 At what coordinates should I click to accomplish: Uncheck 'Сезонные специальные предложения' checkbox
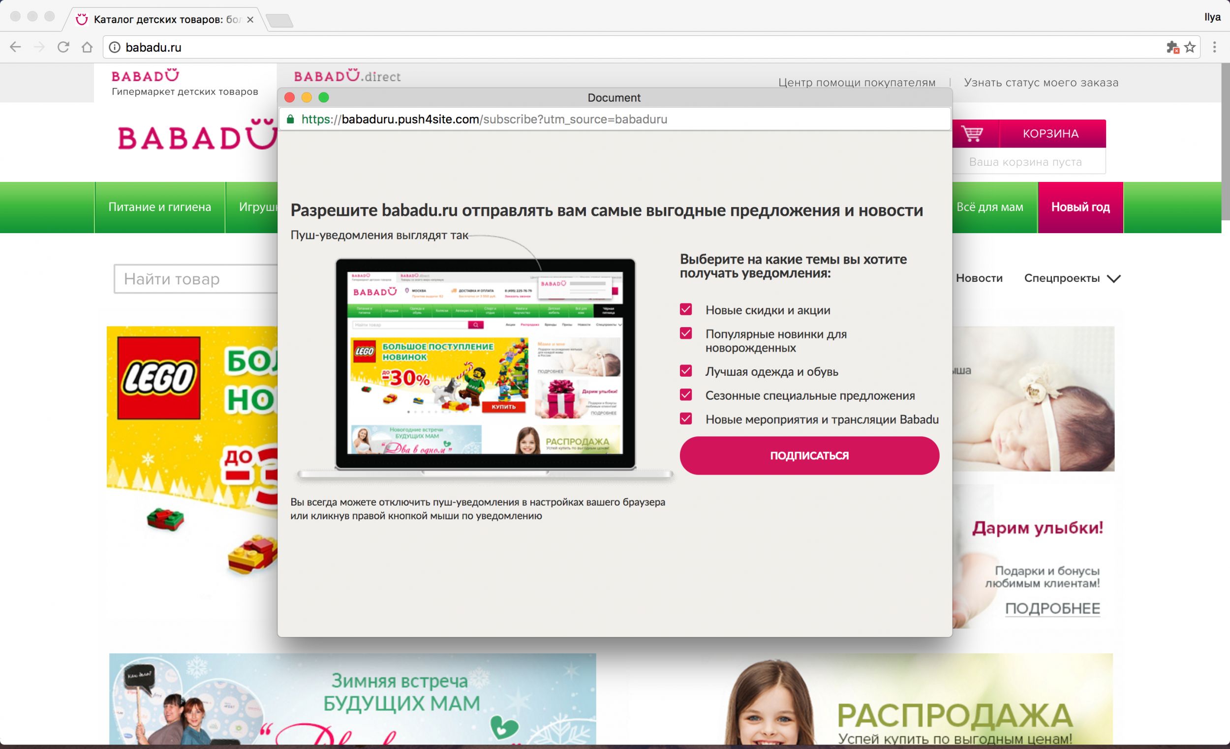(x=686, y=395)
